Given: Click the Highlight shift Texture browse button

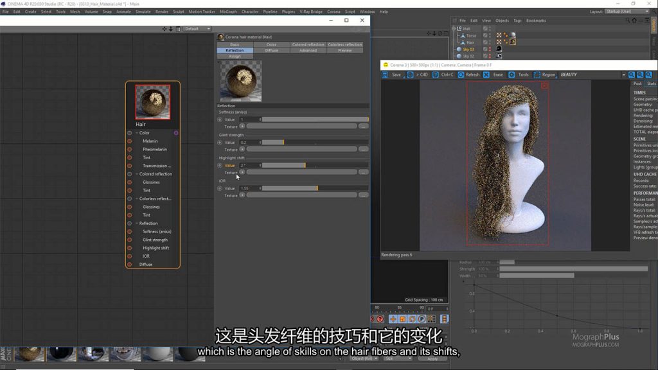Looking at the screenshot, I should [x=364, y=172].
